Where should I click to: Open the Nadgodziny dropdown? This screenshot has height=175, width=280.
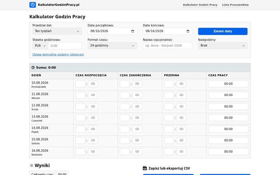pyautogui.click(x=223, y=45)
